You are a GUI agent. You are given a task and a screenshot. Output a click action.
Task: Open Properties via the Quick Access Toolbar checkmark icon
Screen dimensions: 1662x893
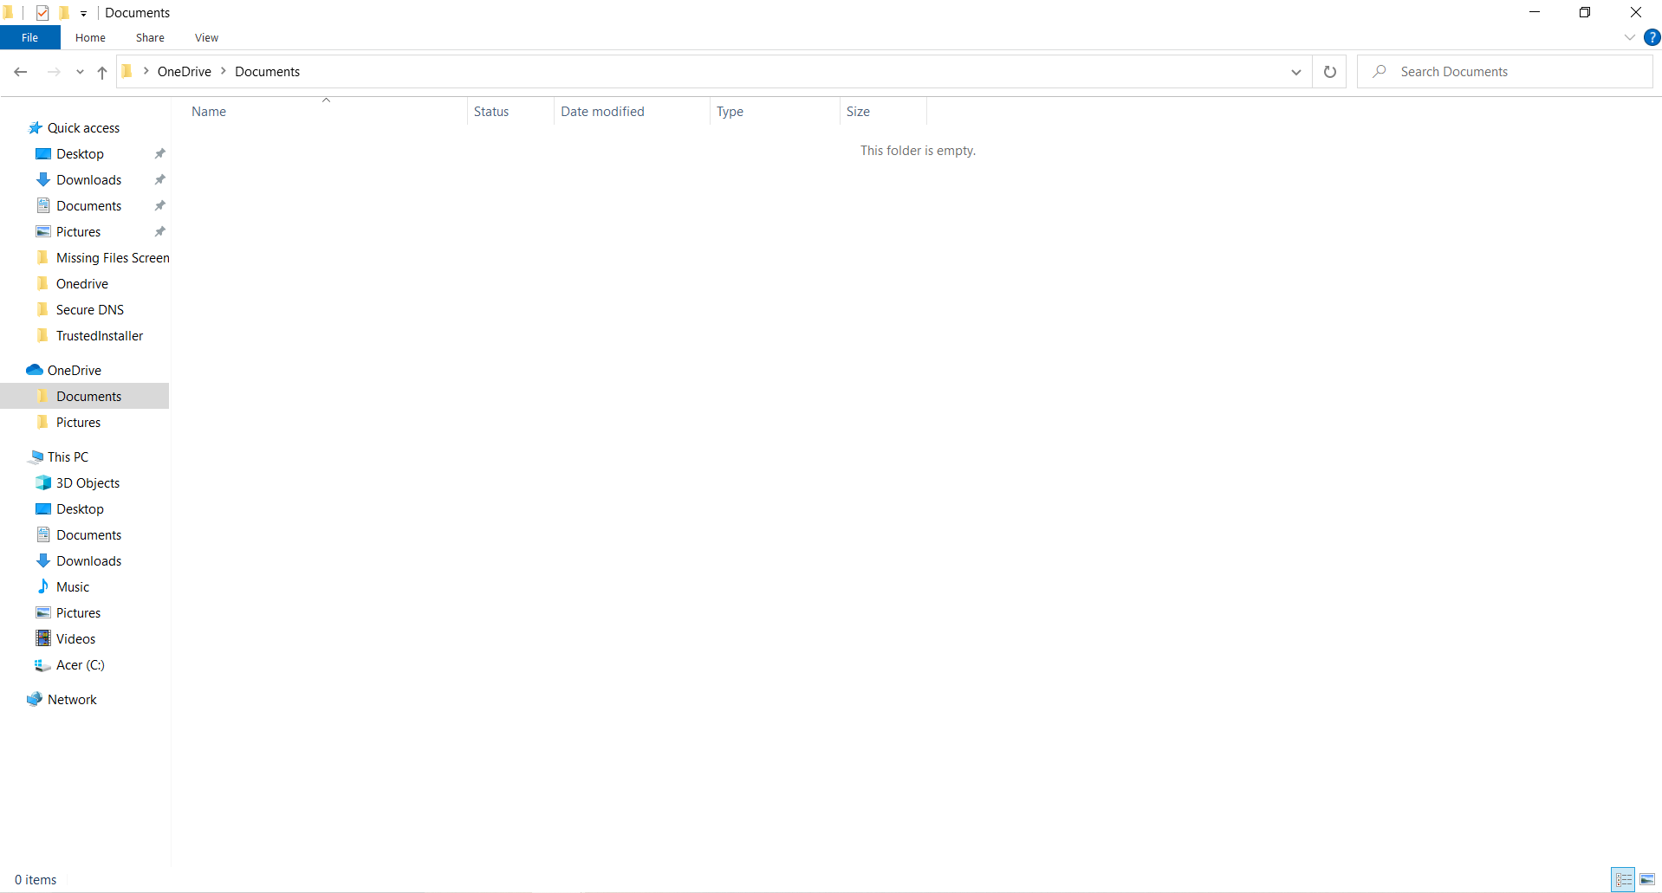(x=42, y=12)
